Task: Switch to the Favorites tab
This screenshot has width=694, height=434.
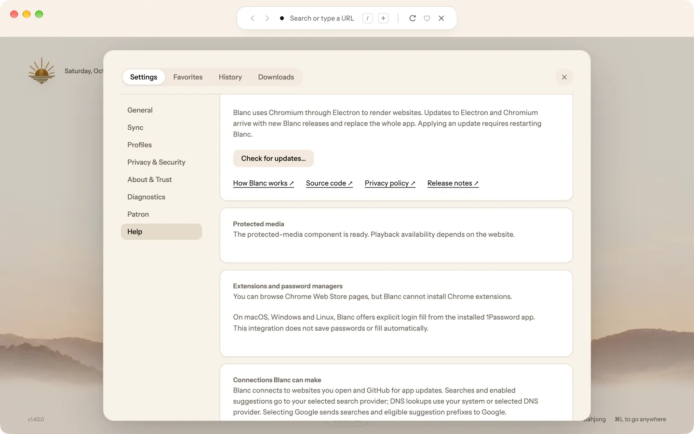Action: point(188,77)
